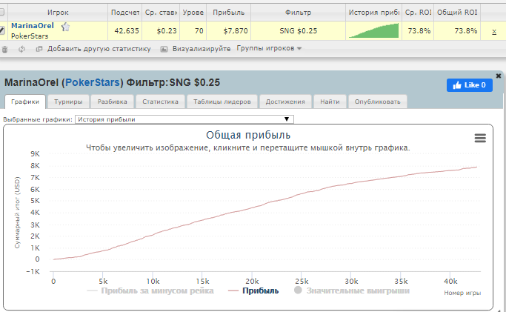Click the 42,635 count cell
Image resolution: width=506 pixels, height=312 pixels.
click(x=127, y=31)
